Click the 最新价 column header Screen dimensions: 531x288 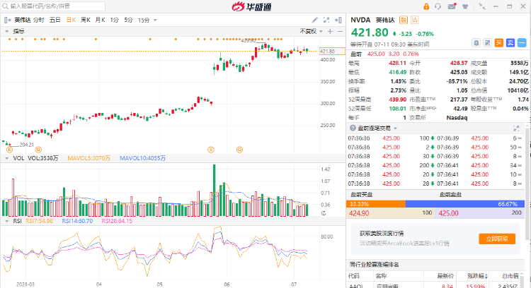coord(445,276)
